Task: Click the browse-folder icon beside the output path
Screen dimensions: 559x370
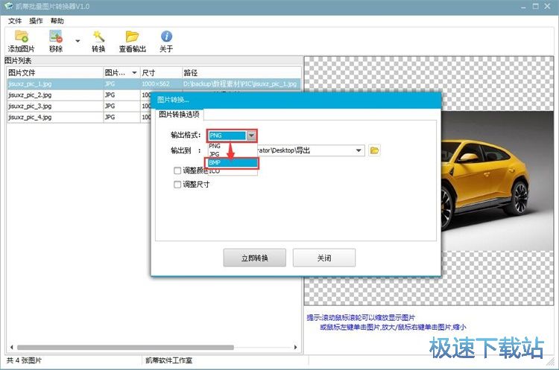Action: (x=374, y=150)
